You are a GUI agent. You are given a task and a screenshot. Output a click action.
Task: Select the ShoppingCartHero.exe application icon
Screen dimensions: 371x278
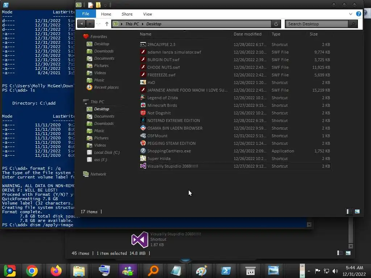[143, 151]
